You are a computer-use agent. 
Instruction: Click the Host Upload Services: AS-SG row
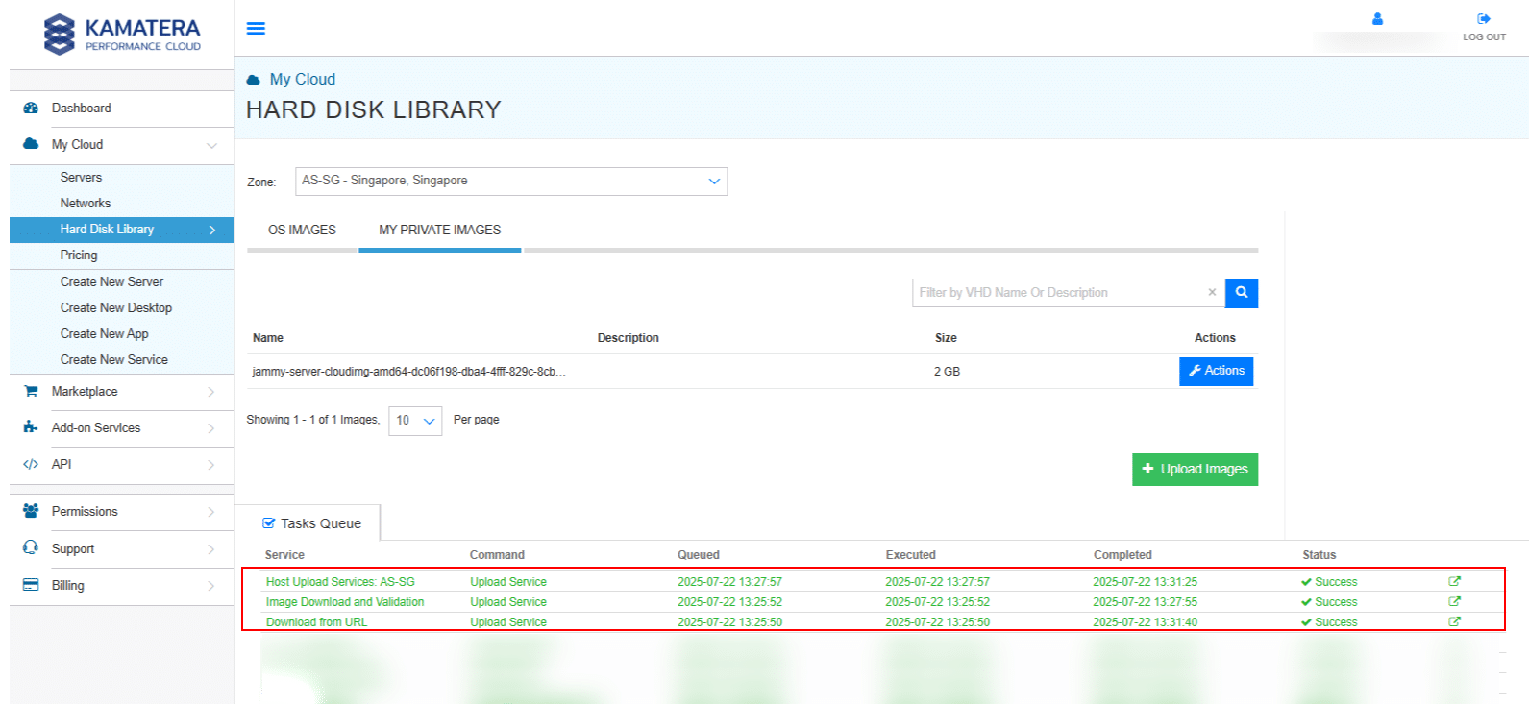873,581
